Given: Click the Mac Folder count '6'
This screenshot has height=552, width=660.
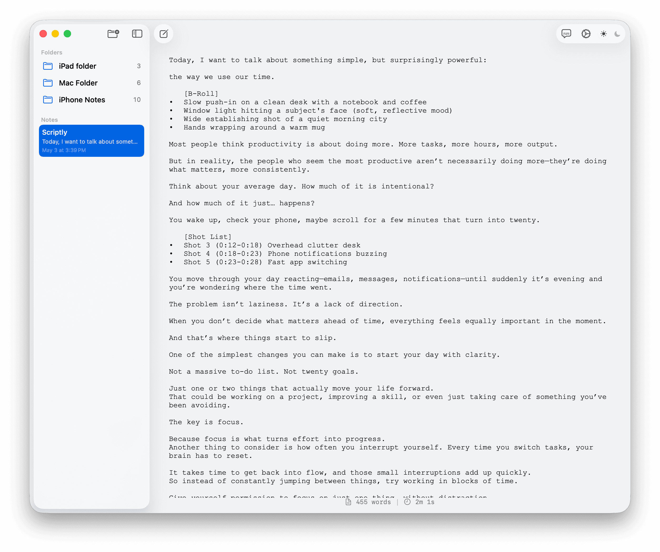Looking at the screenshot, I should coord(139,83).
